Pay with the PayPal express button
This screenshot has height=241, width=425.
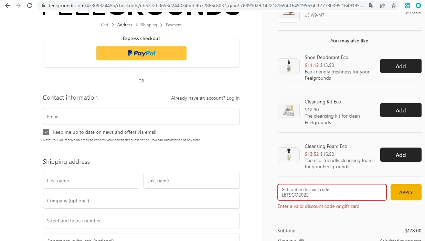pyautogui.click(x=141, y=53)
